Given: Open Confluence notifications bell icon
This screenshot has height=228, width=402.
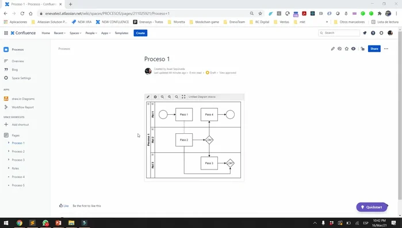Looking at the screenshot, I should coord(365,33).
